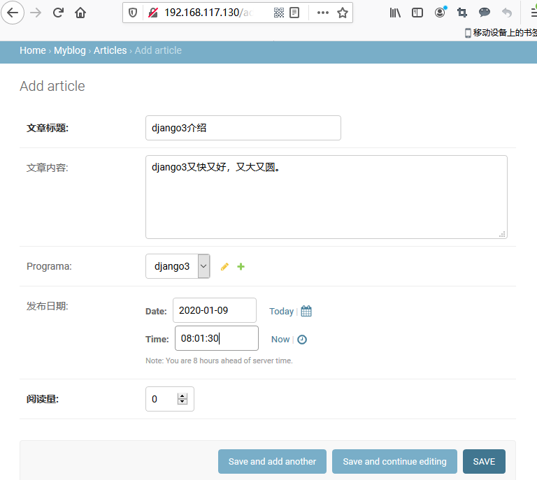Reload the current page
The width and height of the screenshot is (537, 480).
[x=58, y=13]
